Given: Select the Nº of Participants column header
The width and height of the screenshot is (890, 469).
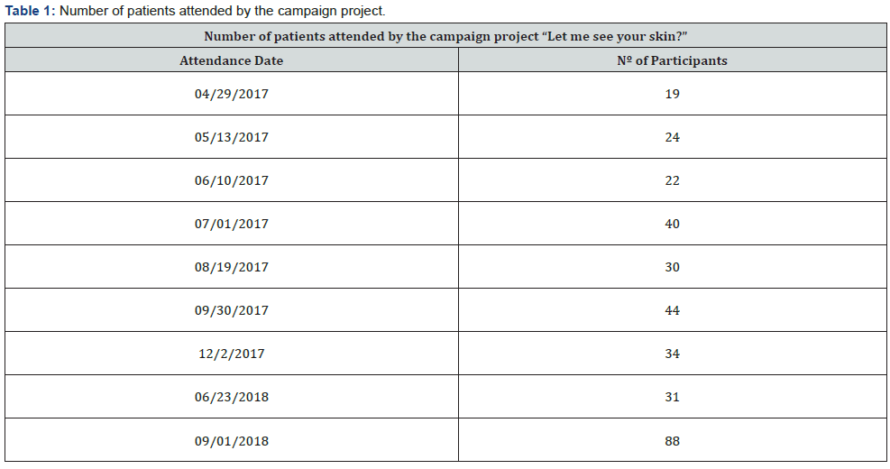Looking at the screenshot, I should pos(671,61).
